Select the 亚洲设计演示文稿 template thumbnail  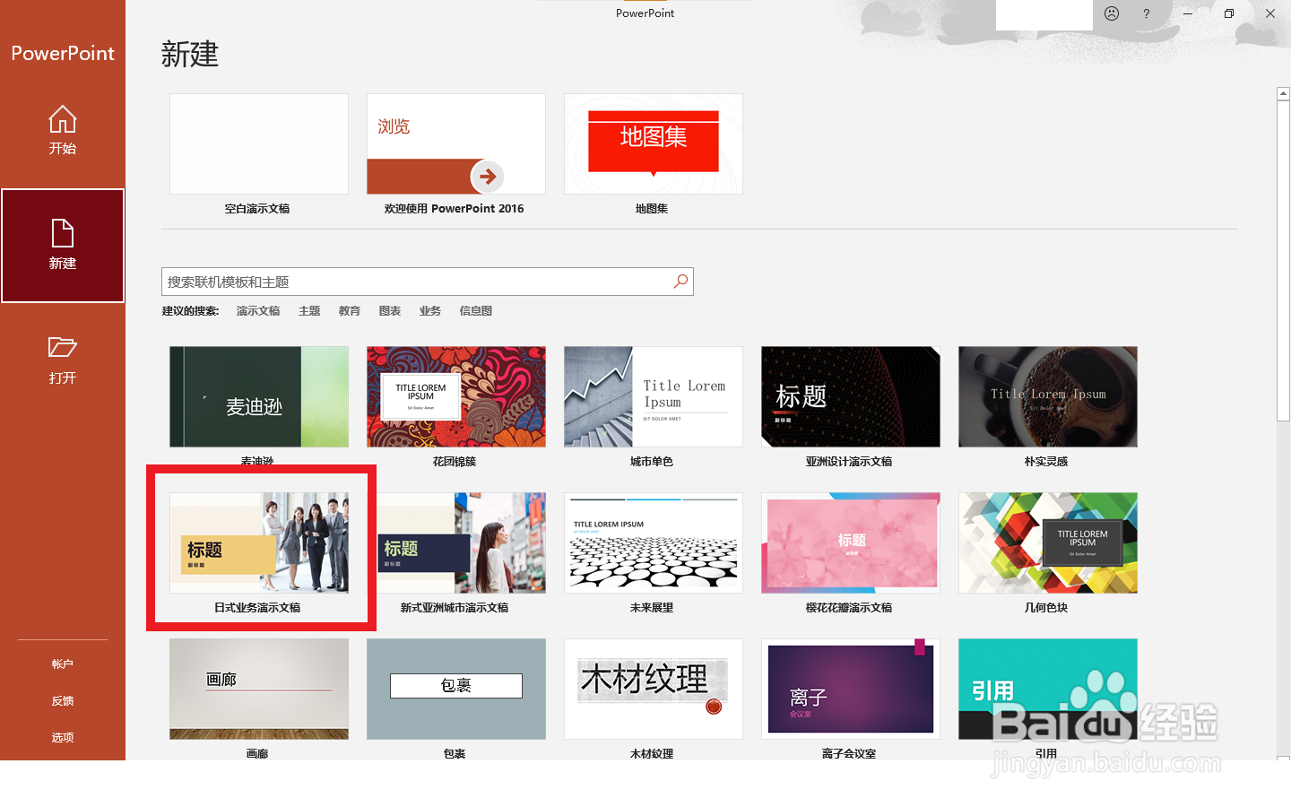851,396
